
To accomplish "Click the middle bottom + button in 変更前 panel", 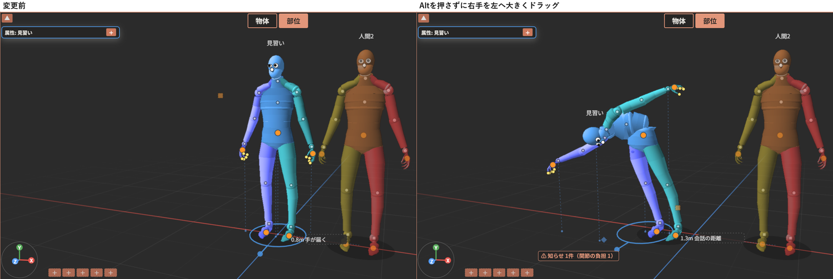I will click(x=82, y=272).
